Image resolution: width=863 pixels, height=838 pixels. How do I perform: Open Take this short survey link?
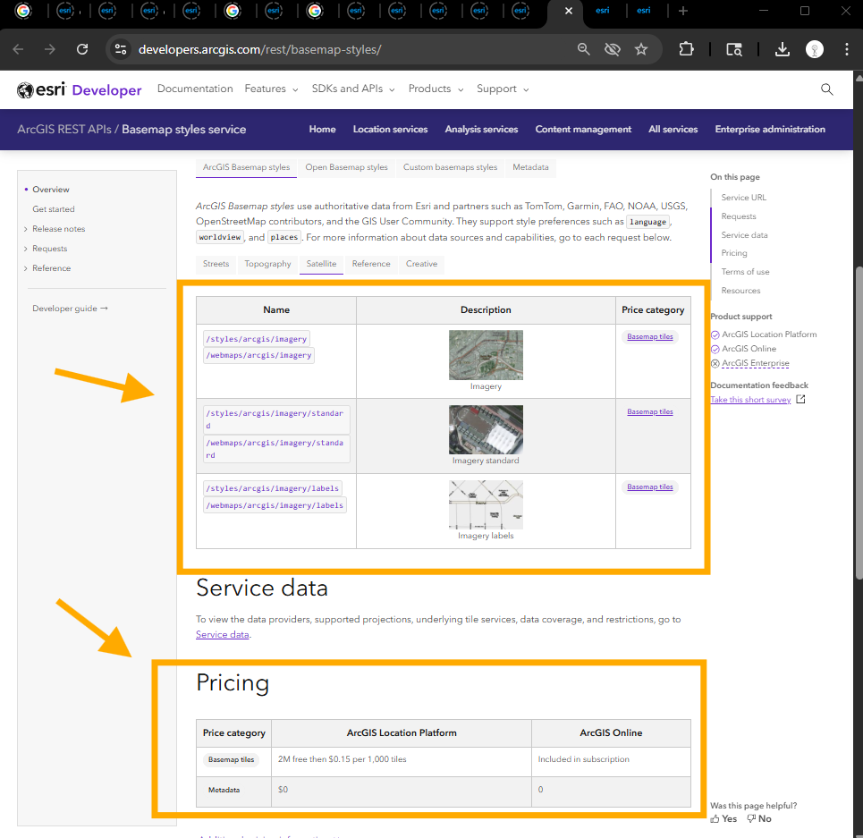pyautogui.click(x=750, y=400)
